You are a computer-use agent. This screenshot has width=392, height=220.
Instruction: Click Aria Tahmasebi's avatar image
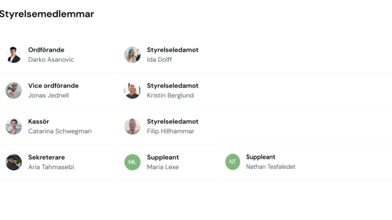(14, 162)
